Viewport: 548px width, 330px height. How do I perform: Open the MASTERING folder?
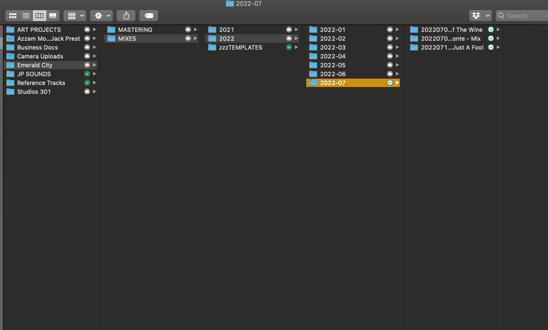tap(151, 29)
